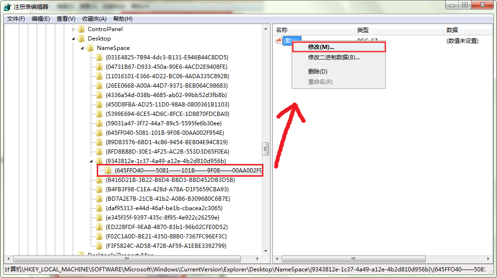Expand the ControlPanel tree node
Viewport: 497px width, 278px height.
coord(73,29)
